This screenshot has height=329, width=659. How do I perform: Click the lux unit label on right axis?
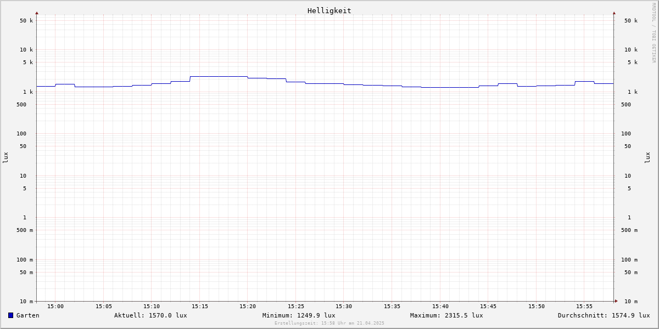[647, 157]
